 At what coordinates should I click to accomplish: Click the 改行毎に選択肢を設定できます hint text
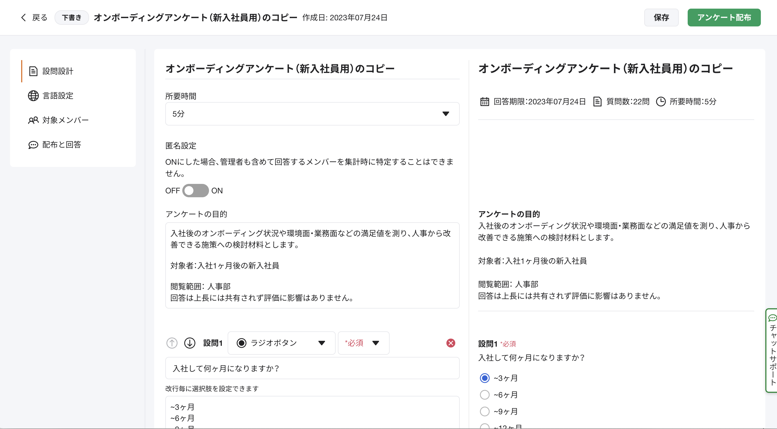pos(212,389)
